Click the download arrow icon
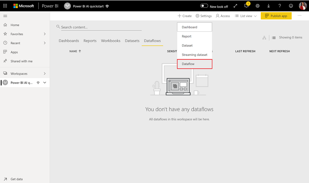This screenshot has width=309, height=183. click(x=268, y=6)
